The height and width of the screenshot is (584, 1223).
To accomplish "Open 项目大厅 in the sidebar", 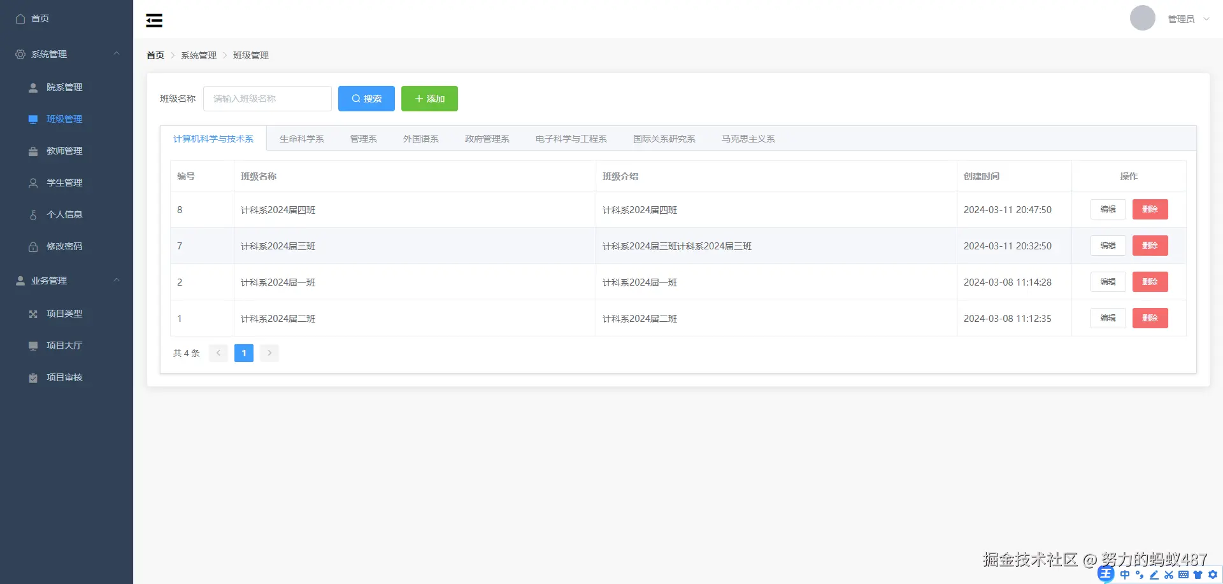I will [x=66, y=346].
